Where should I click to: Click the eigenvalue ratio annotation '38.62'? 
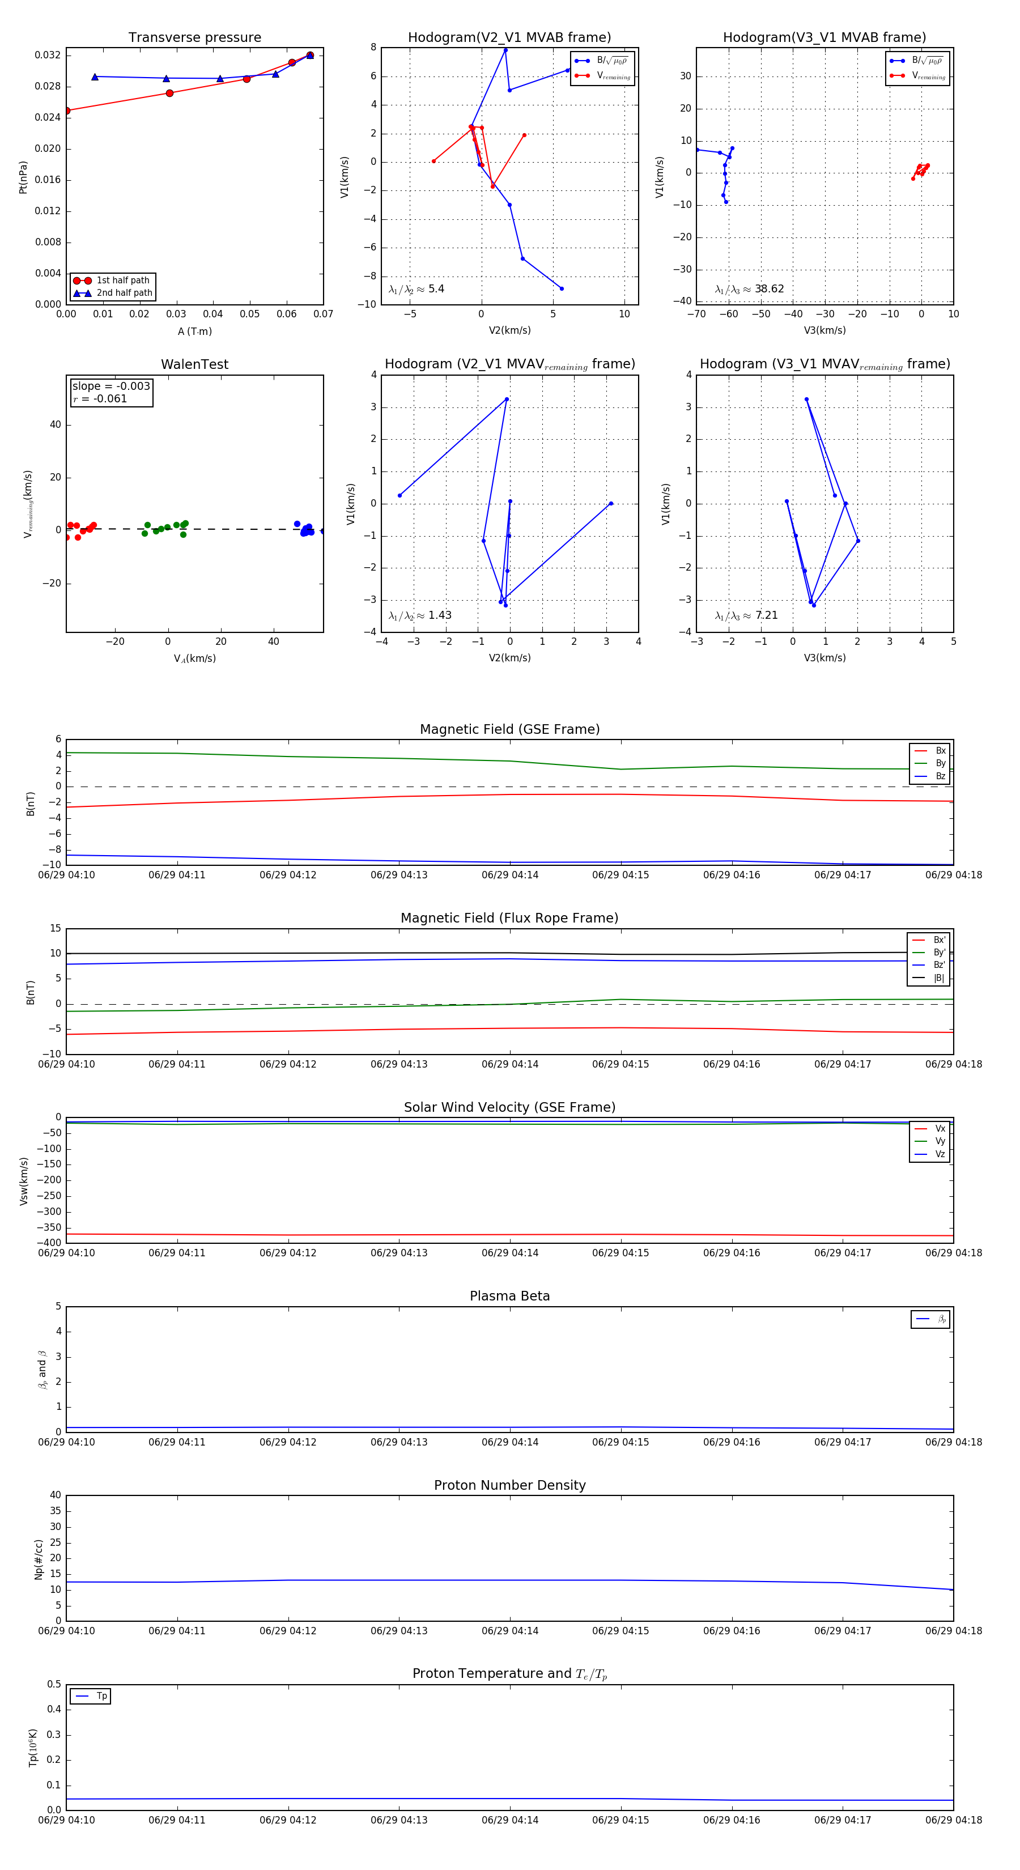(749, 289)
